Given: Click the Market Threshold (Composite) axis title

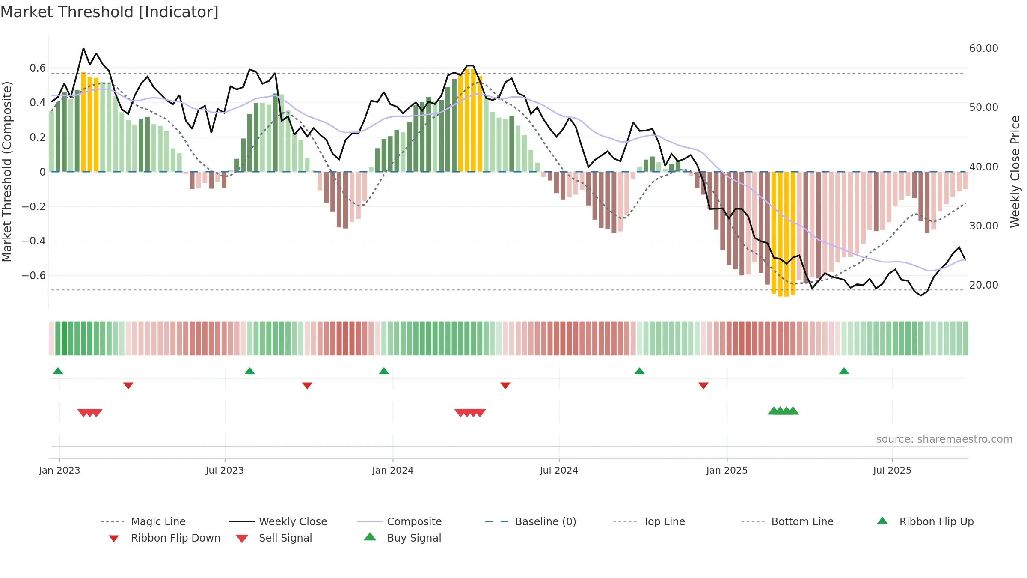Looking at the screenshot, I should (x=7, y=172).
